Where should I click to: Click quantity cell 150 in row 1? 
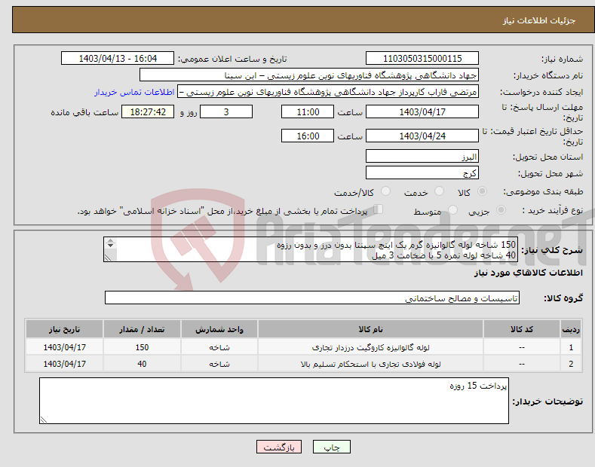click(142, 347)
